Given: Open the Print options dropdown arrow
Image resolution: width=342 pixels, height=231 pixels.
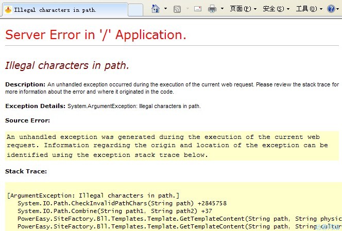Looking at the screenshot, I should pyautogui.click(x=222, y=9).
